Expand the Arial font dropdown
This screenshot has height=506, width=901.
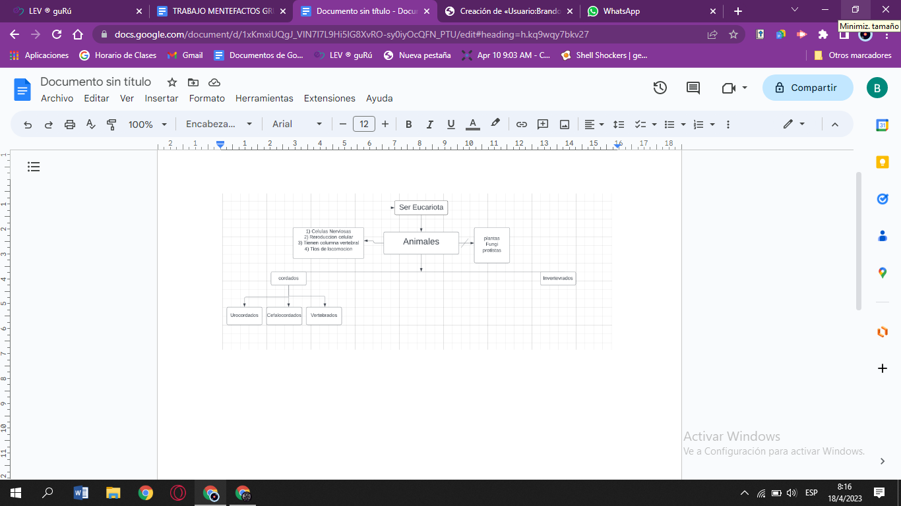click(297, 125)
